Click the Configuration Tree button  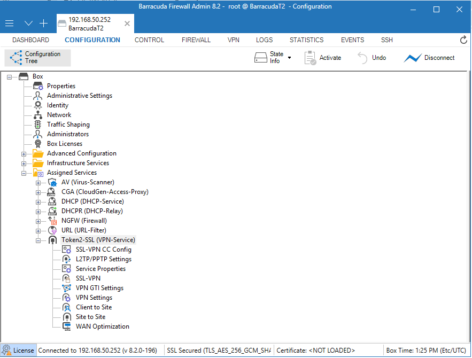pyautogui.click(x=37, y=58)
